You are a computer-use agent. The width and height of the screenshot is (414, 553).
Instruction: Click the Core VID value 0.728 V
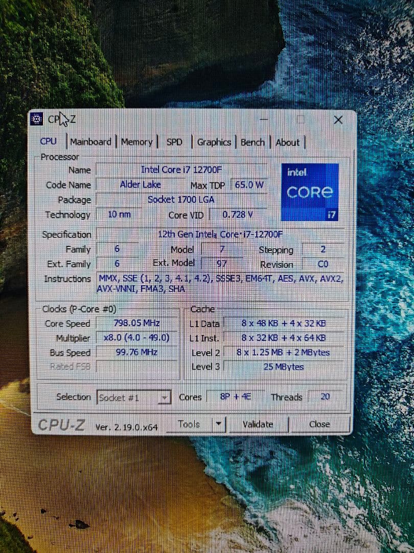pos(238,215)
